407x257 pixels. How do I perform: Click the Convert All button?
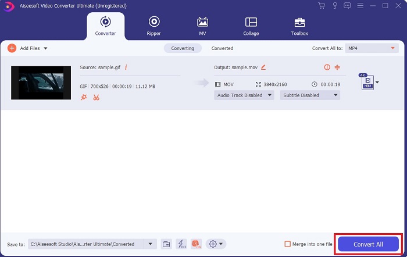tap(368, 244)
